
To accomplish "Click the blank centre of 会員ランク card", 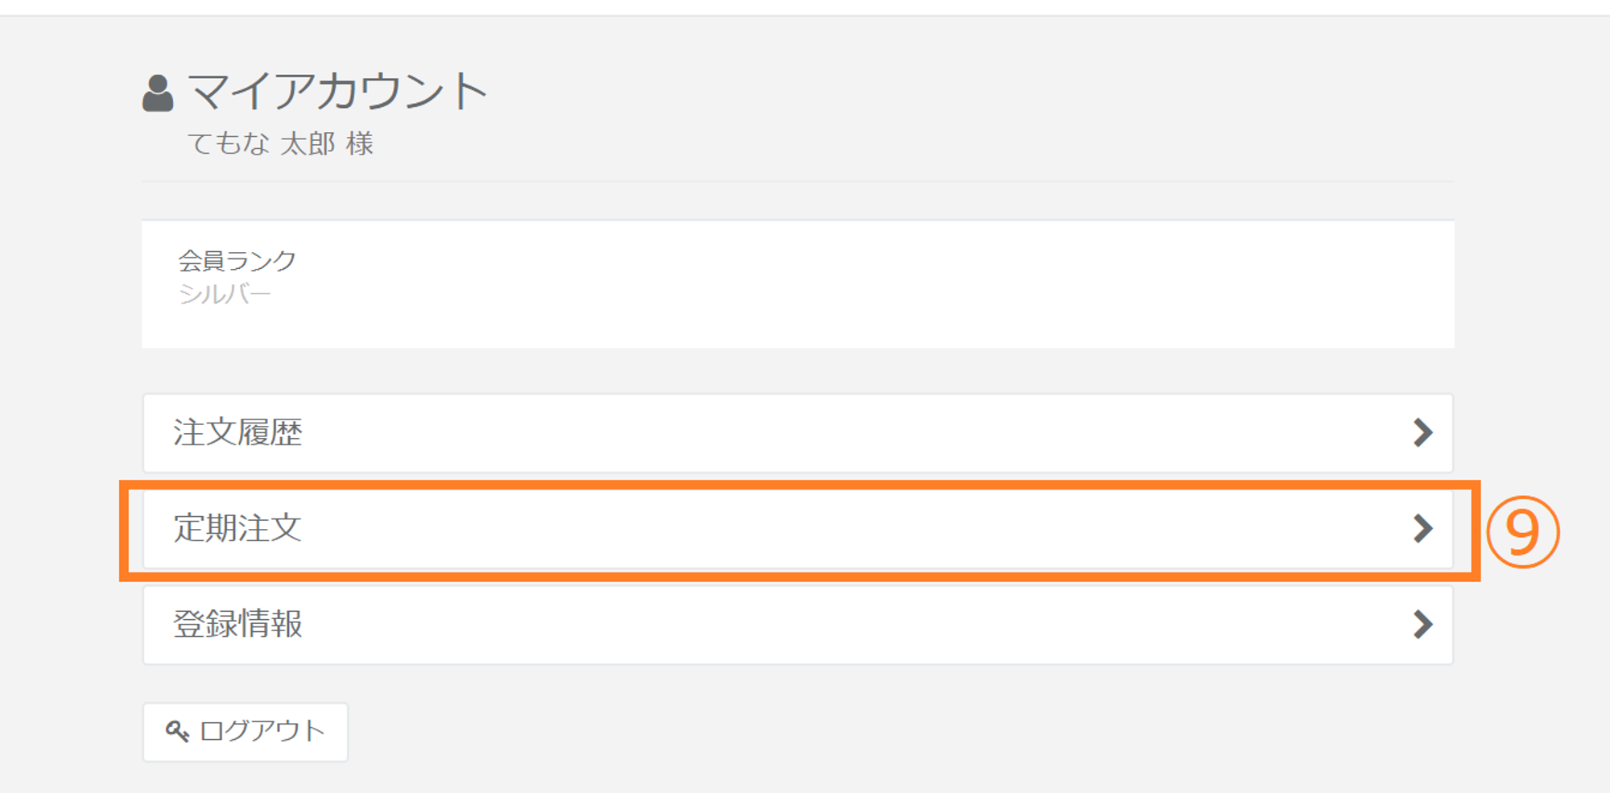I will (x=797, y=284).
